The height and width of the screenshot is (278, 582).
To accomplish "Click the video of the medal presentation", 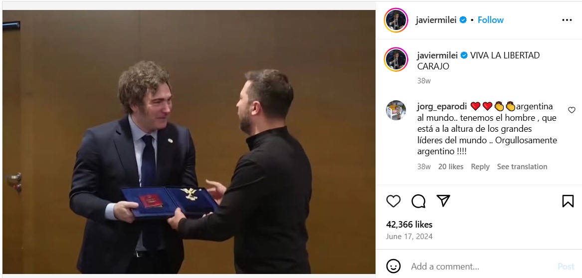I will (x=189, y=142).
